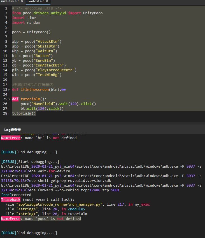Click the 'Traceback (most recent call last):' log line
The height and width of the screenshot is (238, 205).
pos(38,200)
